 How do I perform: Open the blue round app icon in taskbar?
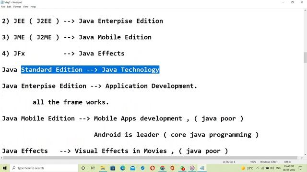[x=142, y=168]
